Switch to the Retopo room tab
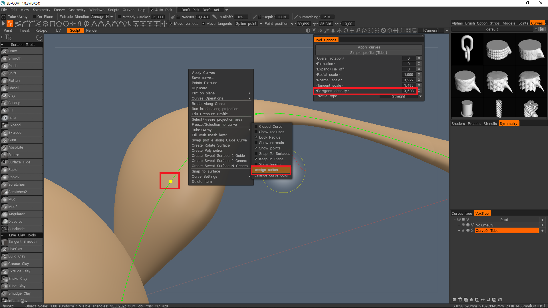548x308 pixels. tap(41, 31)
